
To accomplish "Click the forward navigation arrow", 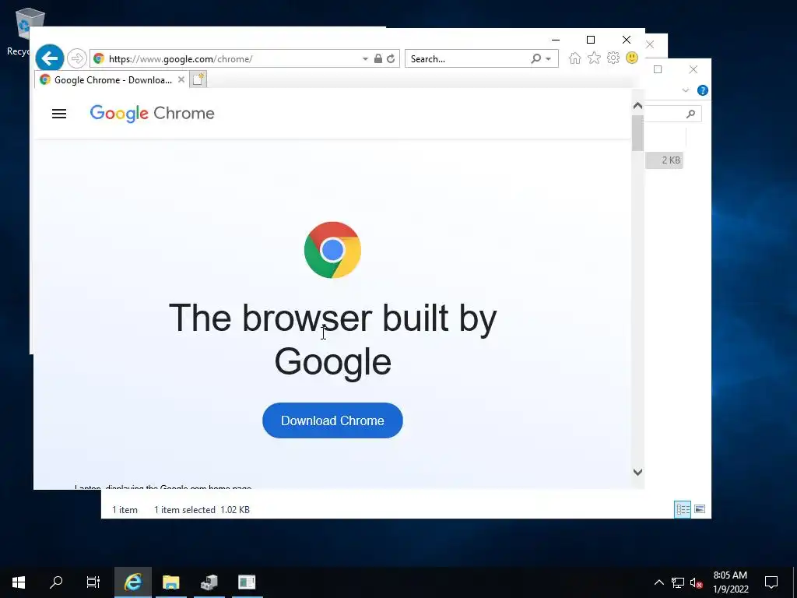I will point(77,58).
